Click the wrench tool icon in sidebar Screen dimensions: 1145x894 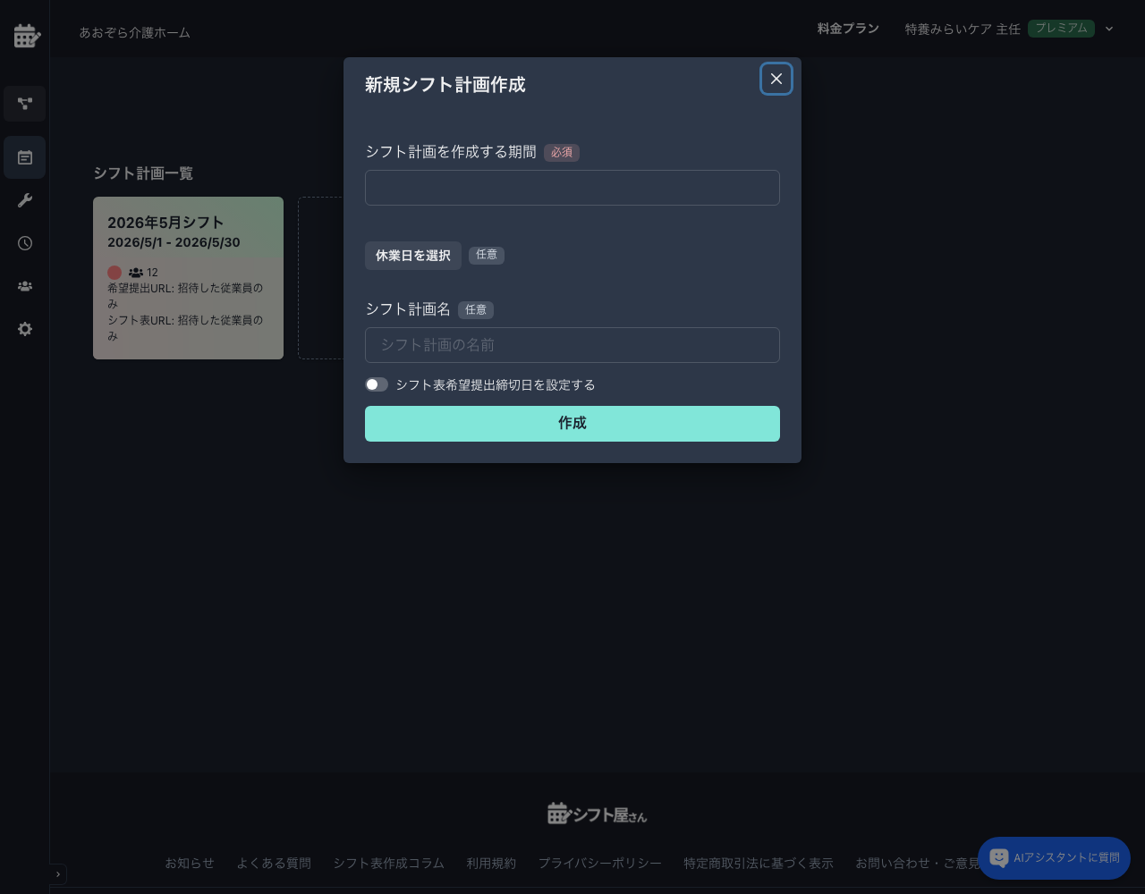(x=24, y=200)
